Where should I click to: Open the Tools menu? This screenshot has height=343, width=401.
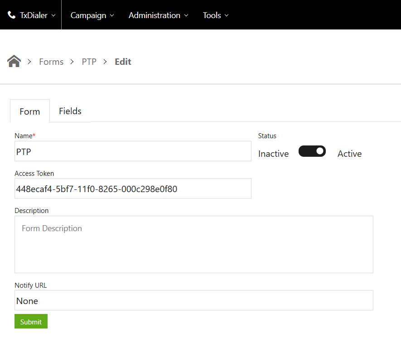(216, 15)
